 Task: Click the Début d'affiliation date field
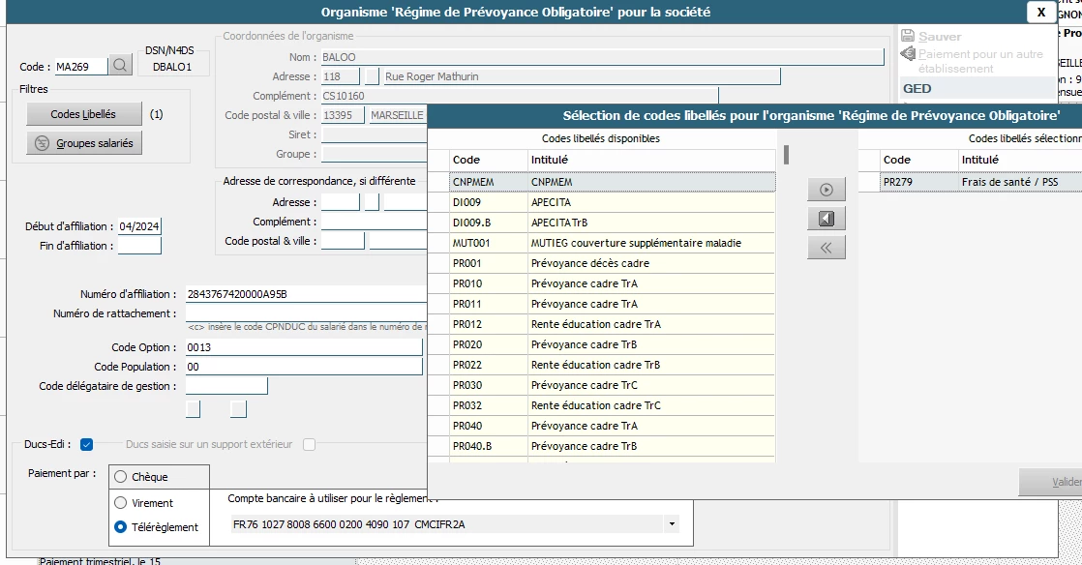pos(139,226)
